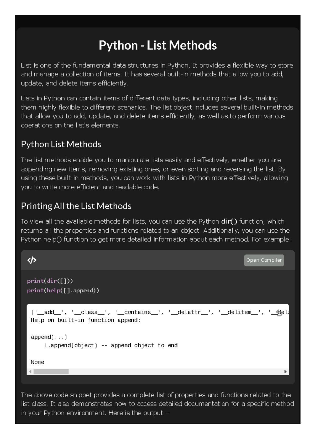
Task: Click the "Help on built-in function append:" output line
Action: pyautogui.click(x=86, y=320)
